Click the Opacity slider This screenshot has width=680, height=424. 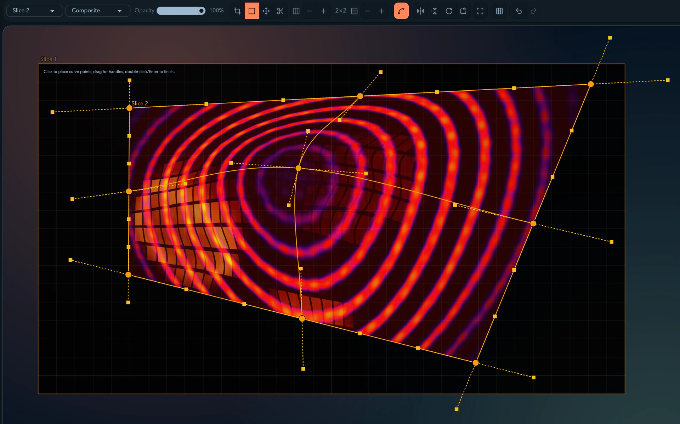pyautogui.click(x=181, y=11)
